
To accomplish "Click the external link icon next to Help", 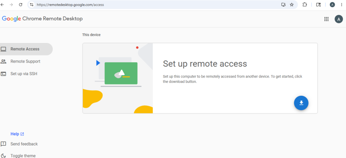I will click(x=22, y=134).
